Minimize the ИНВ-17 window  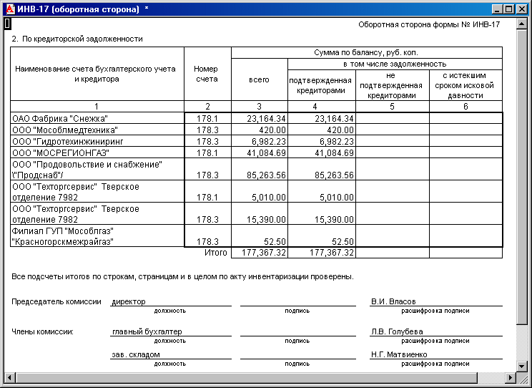497,9
